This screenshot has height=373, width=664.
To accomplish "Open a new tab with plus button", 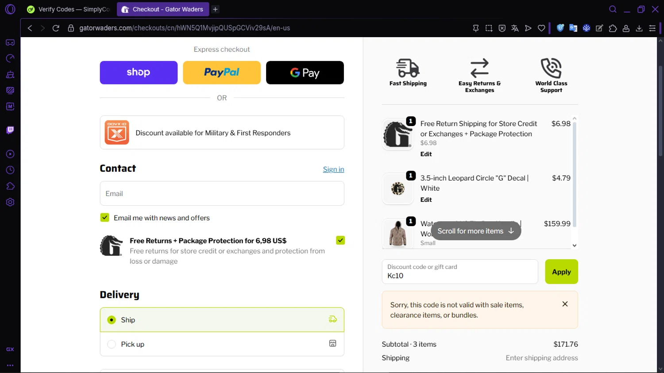I will (x=215, y=9).
